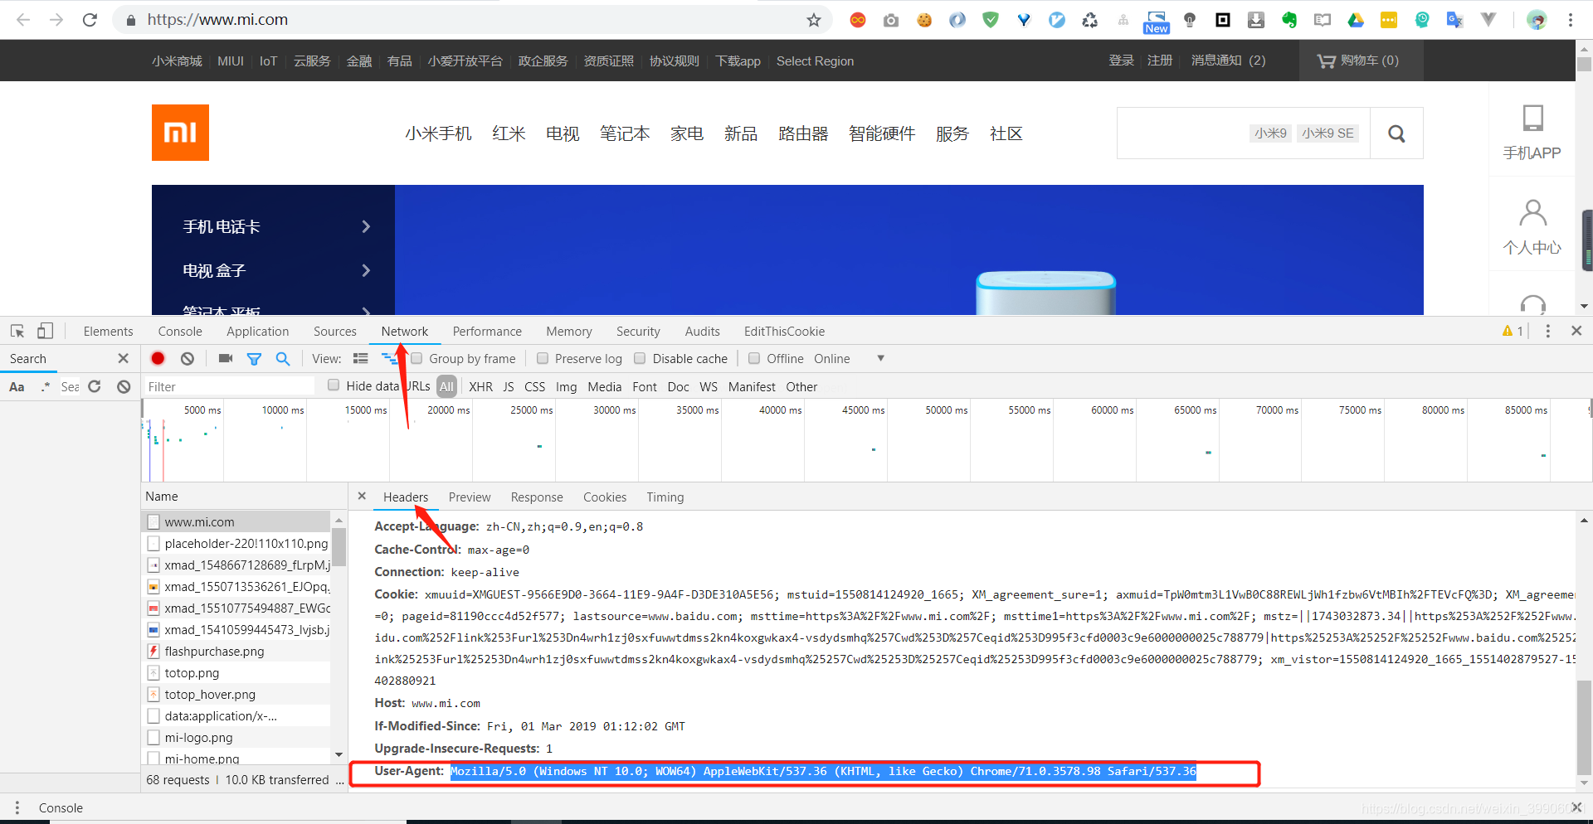Enable Offline checkbox
This screenshot has width=1593, height=824.
754,358
